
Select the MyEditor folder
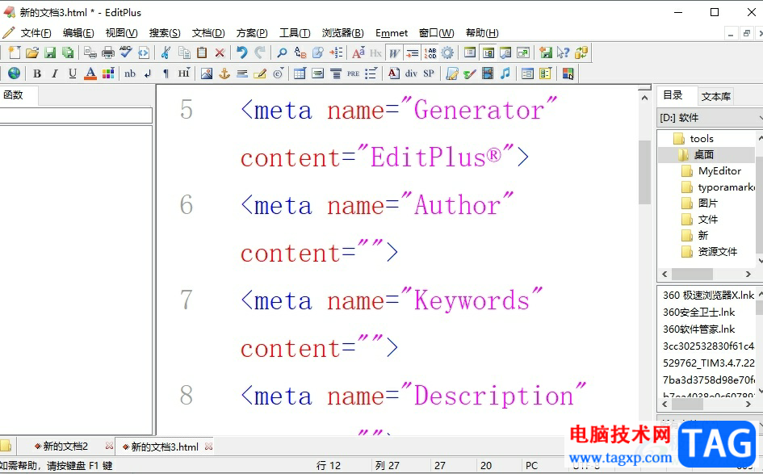(719, 171)
